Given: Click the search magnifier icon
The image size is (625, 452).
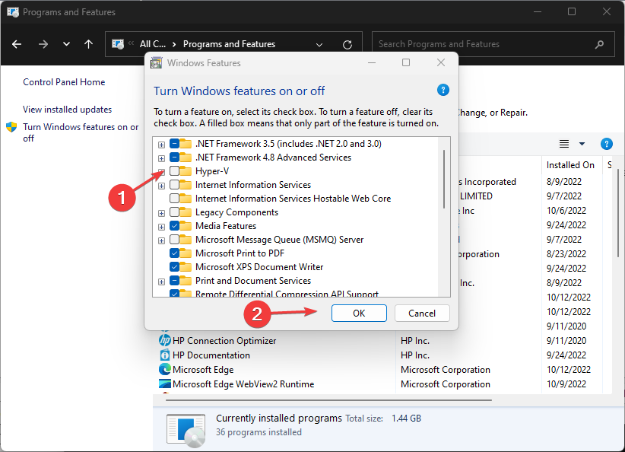Looking at the screenshot, I should pyautogui.click(x=599, y=44).
